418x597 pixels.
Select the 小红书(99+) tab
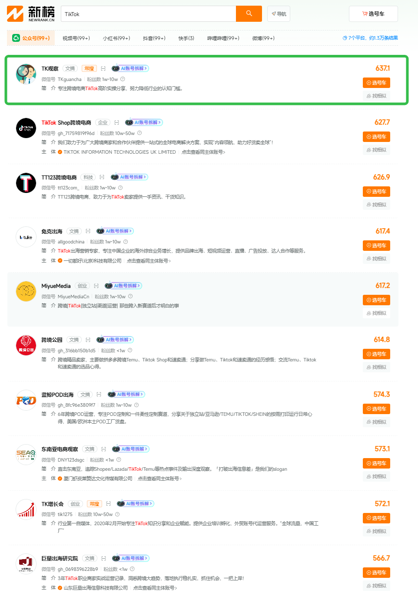point(116,38)
